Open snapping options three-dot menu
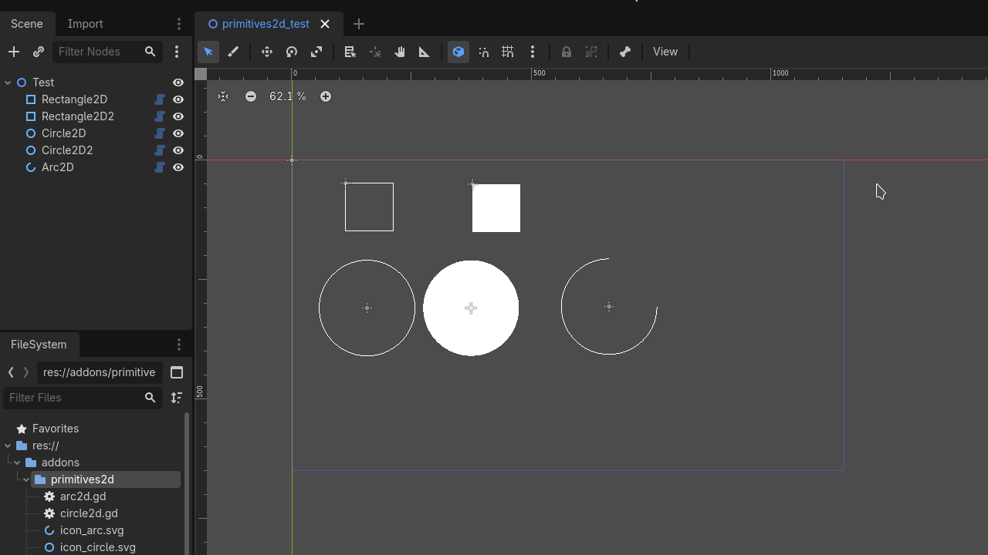 click(x=533, y=52)
